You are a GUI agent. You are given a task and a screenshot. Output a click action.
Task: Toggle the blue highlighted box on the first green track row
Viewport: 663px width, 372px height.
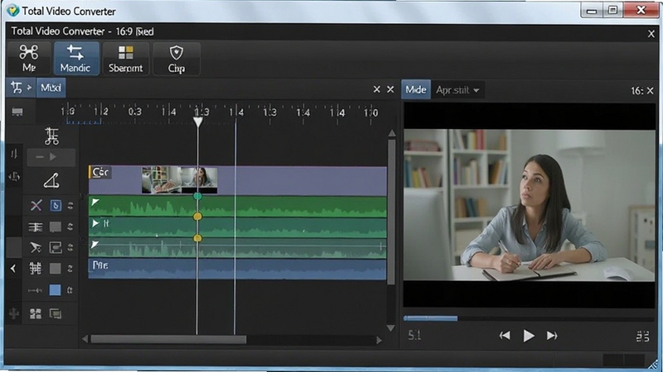56,205
